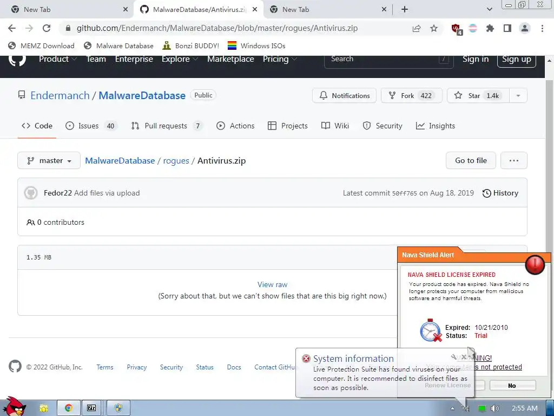
Task: Go back with the browser back arrow
Action: click(12, 28)
